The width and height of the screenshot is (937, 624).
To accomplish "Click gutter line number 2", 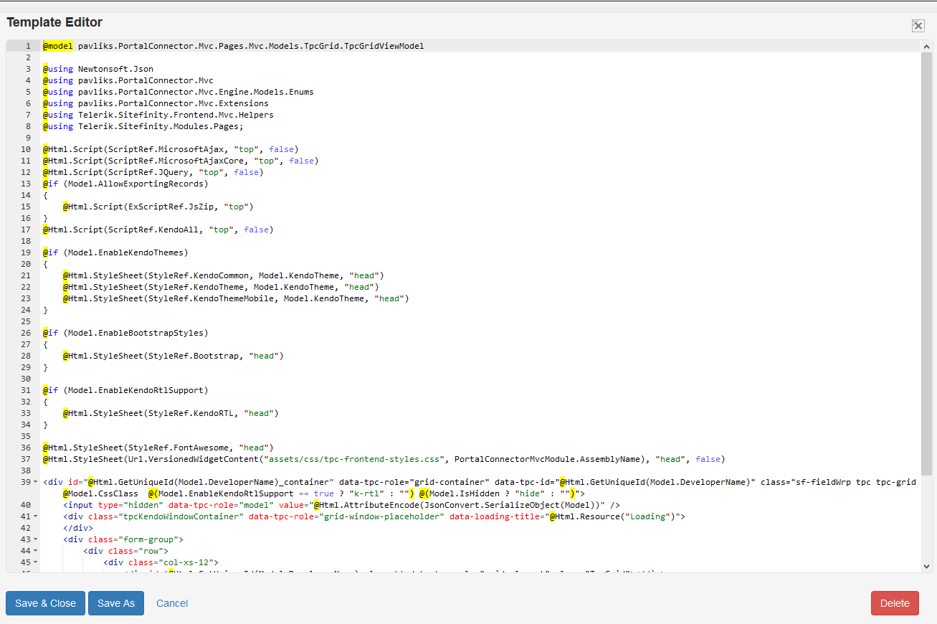I will pyautogui.click(x=28, y=57).
